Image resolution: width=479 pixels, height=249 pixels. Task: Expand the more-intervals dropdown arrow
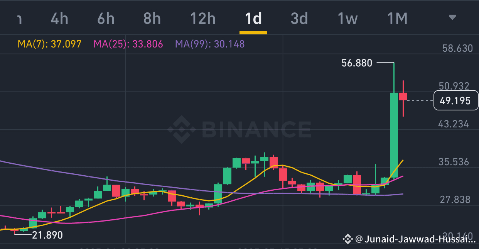452,17
